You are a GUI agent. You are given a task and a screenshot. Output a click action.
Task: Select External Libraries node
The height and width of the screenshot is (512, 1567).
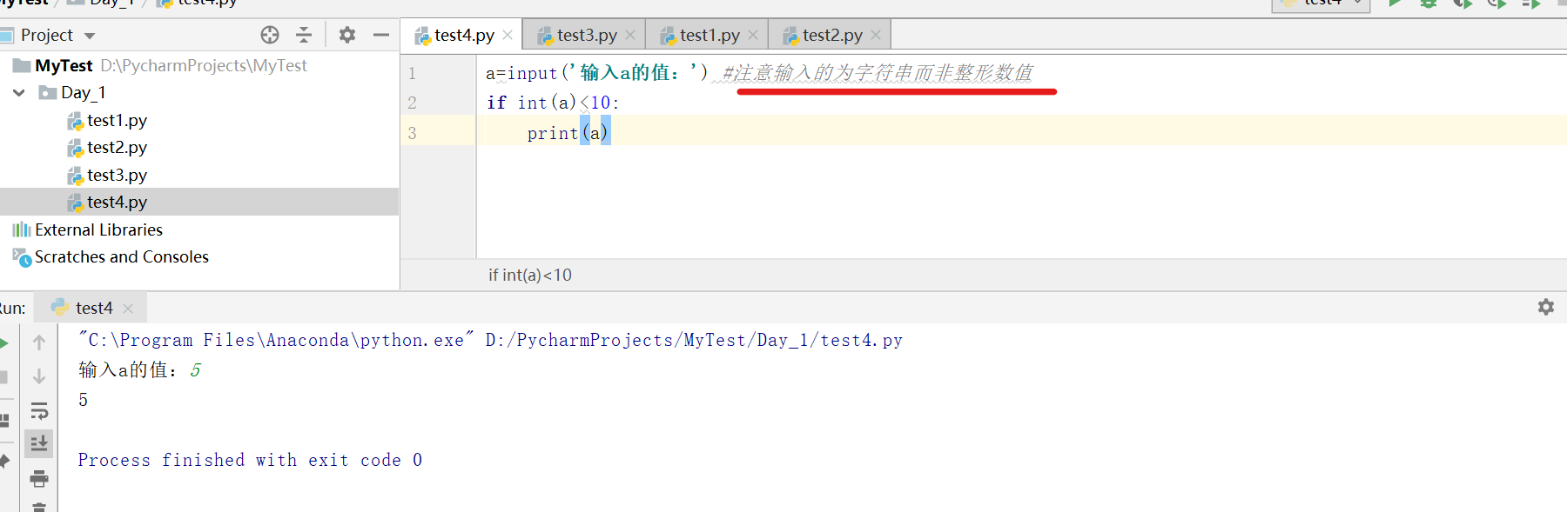pos(98,229)
